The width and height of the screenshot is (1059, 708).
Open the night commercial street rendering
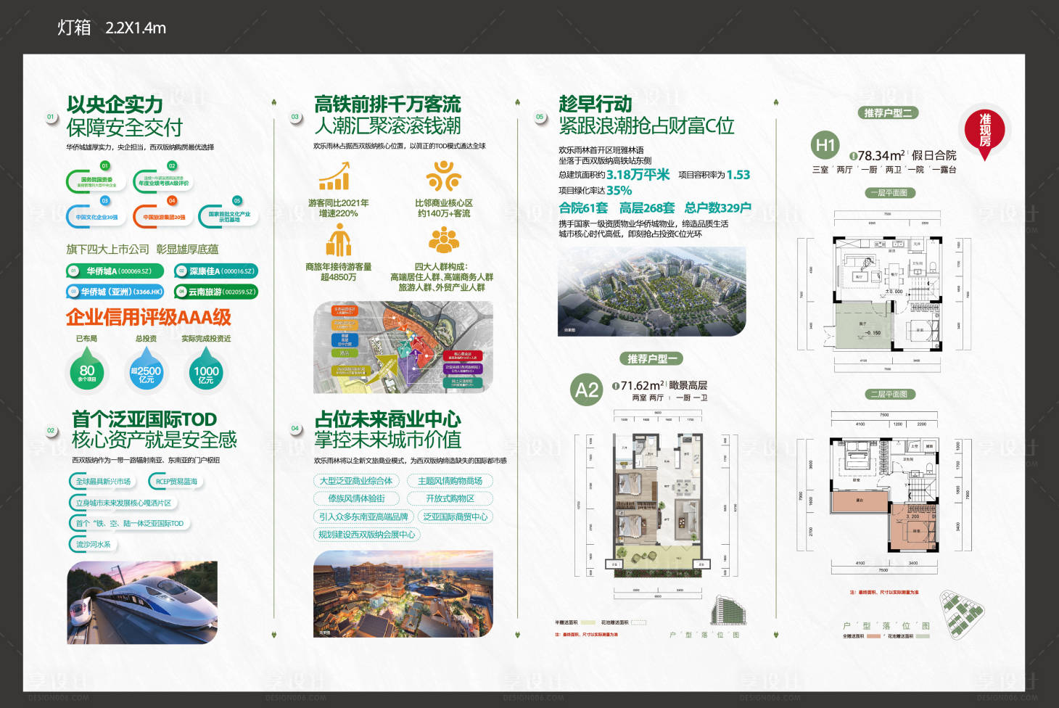pyautogui.click(x=403, y=593)
